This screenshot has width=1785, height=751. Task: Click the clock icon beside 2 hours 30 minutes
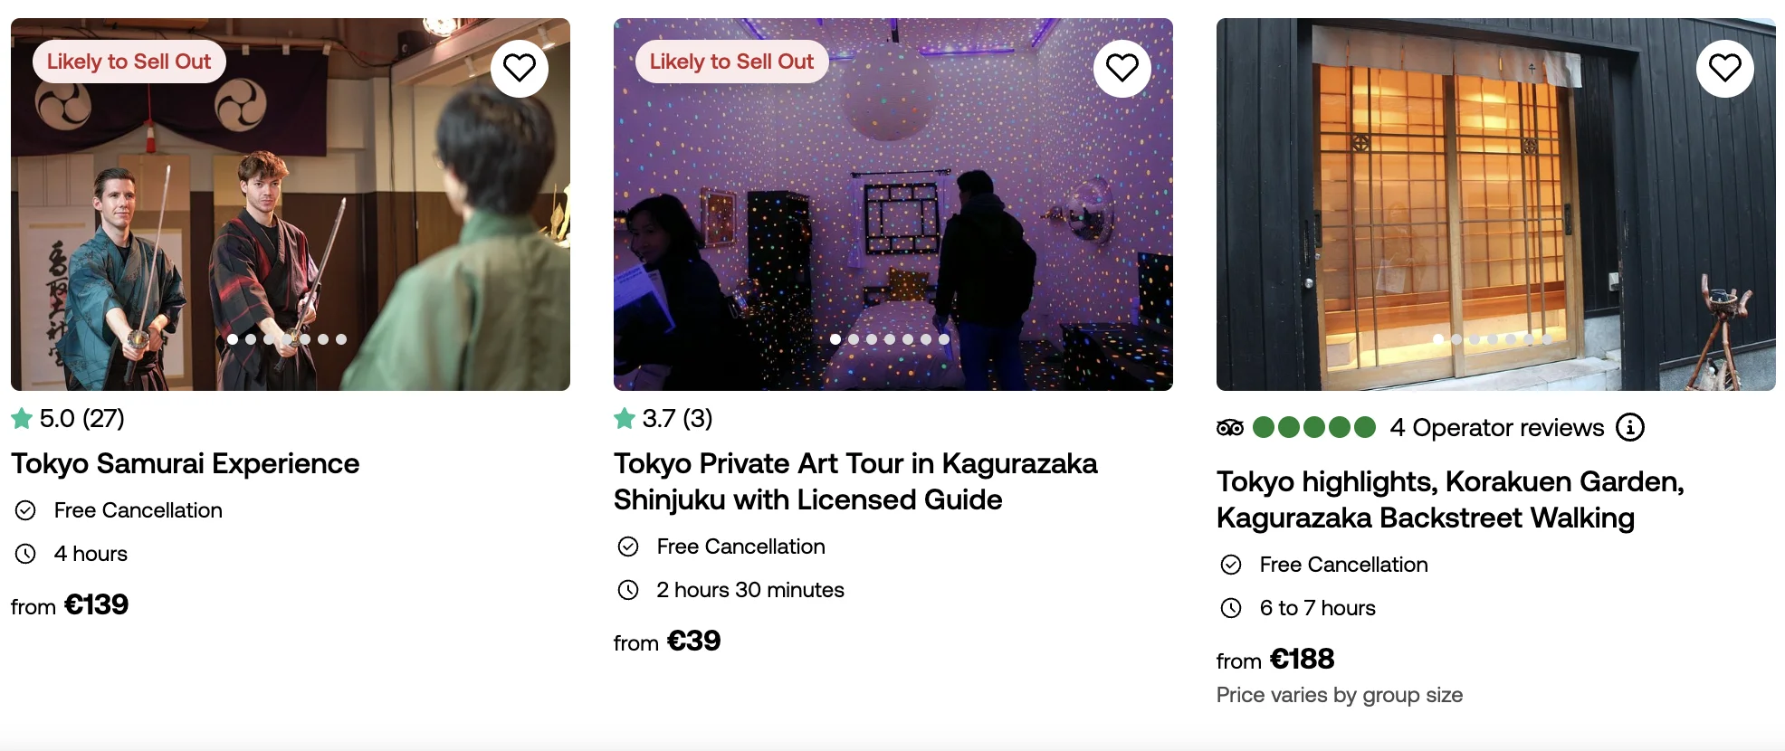coord(628,590)
